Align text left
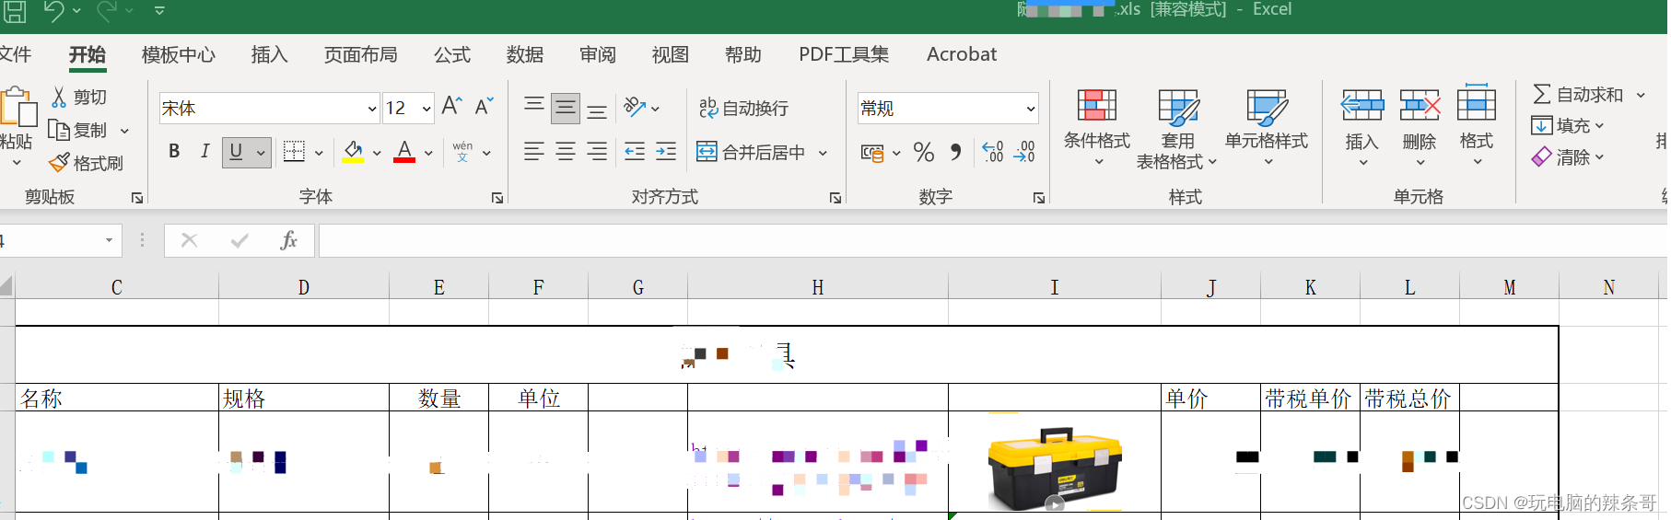Viewport: 1671px width, 520px height. tap(534, 152)
